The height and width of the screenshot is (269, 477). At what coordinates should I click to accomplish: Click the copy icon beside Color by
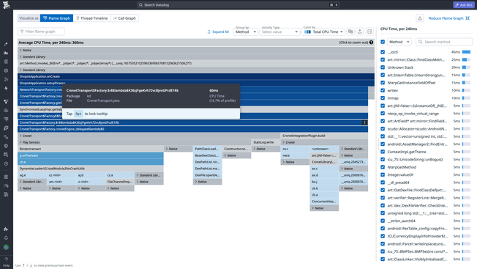tap(350, 32)
